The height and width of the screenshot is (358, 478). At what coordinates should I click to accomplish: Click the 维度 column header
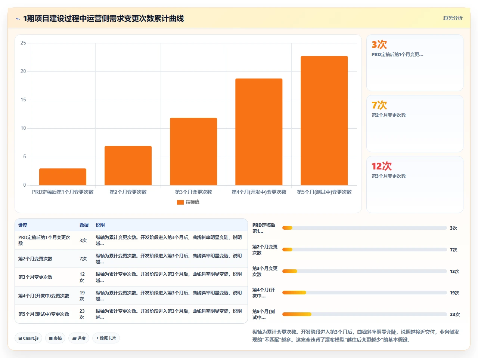tap(23, 225)
